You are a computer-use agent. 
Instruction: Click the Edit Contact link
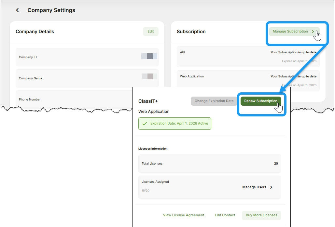tap(225, 215)
